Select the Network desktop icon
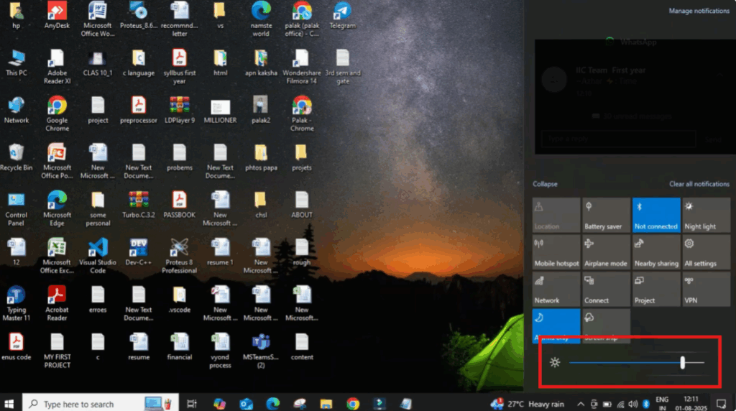 point(17,110)
